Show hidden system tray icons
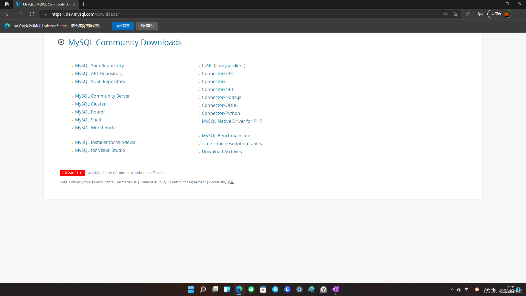Image resolution: width=526 pixels, height=296 pixels. pyautogui.click(x=452, y=289)
